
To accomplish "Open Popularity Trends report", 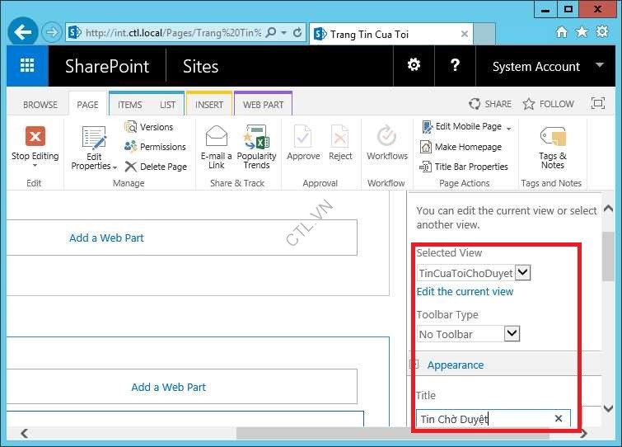I will click(x=256, y=138).
